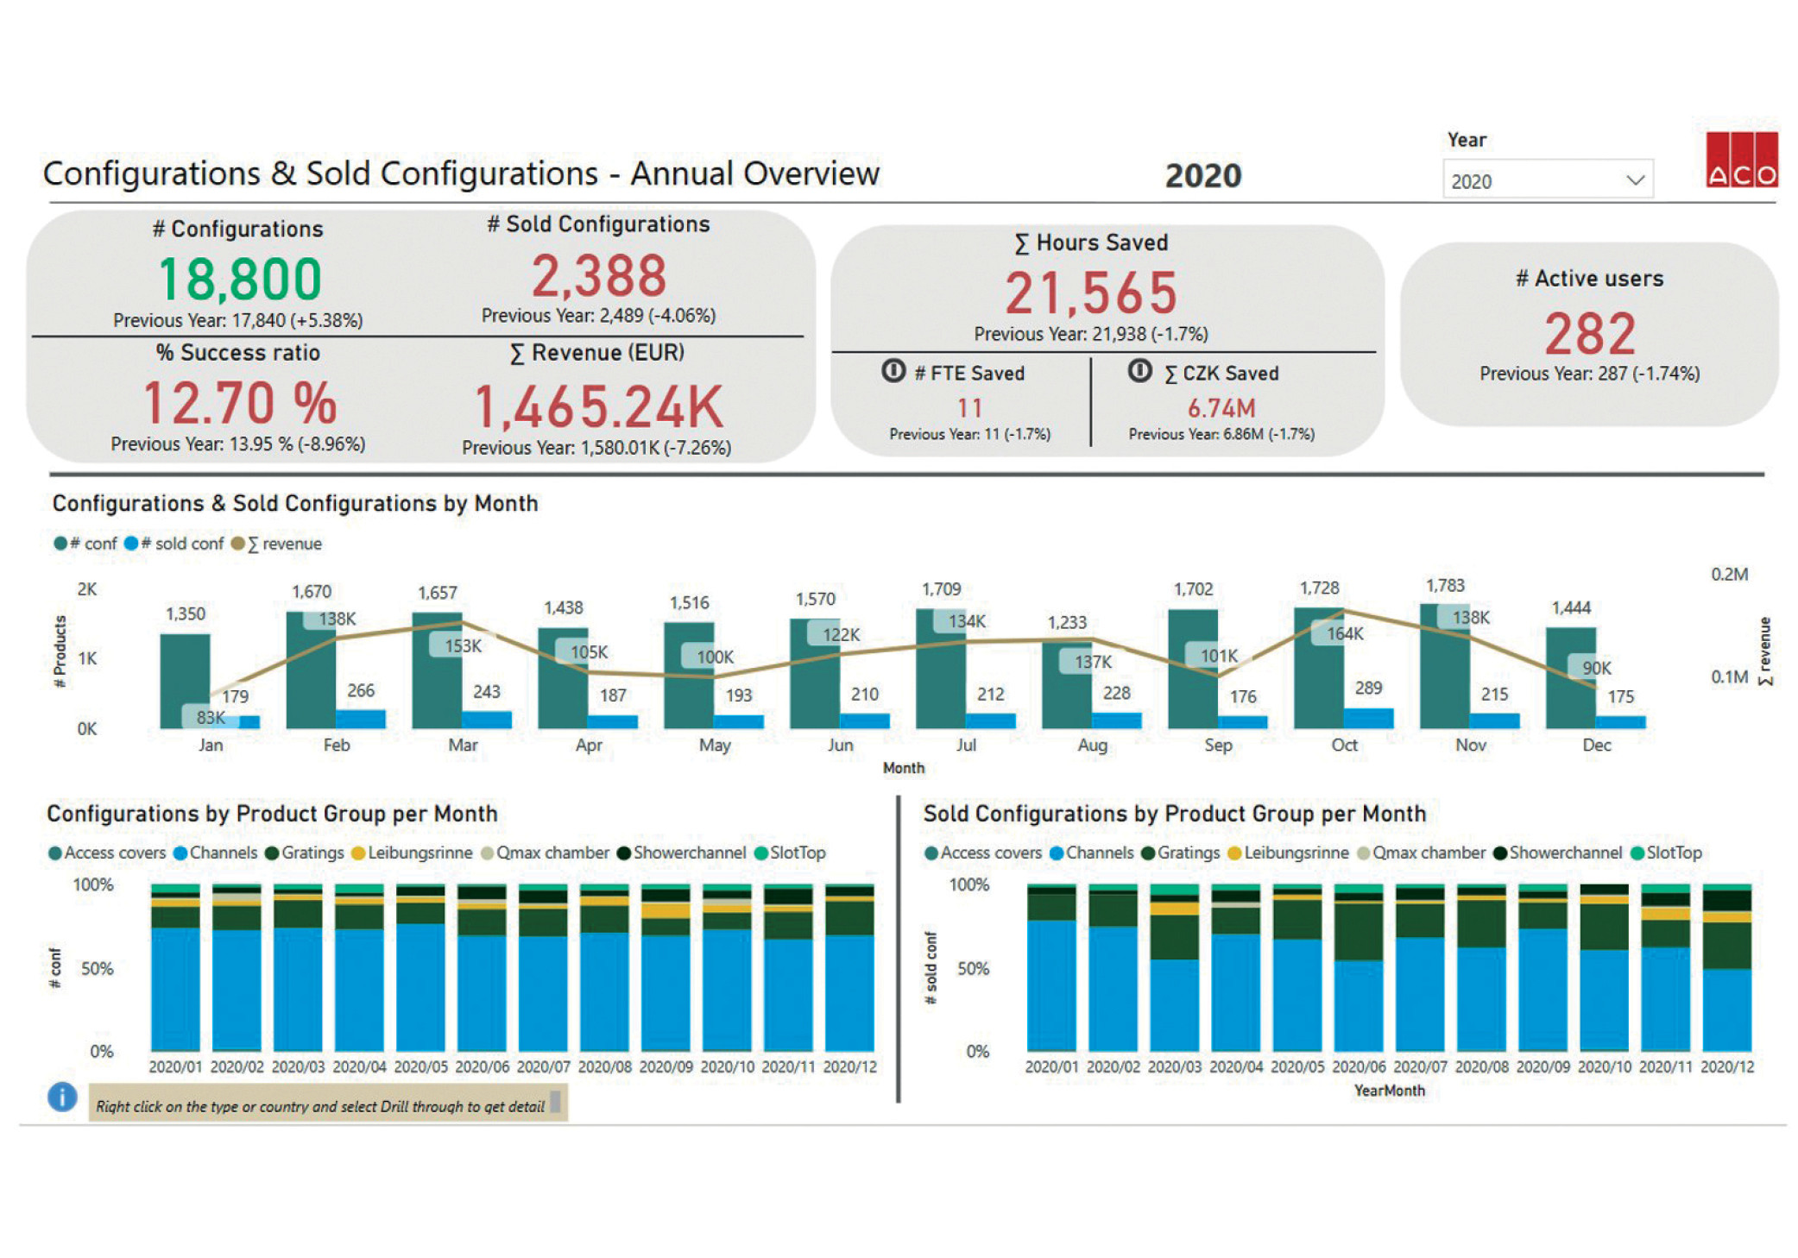
Task: Click Channels legend in Sold Configurations chart
Action: pos(1092,852)
